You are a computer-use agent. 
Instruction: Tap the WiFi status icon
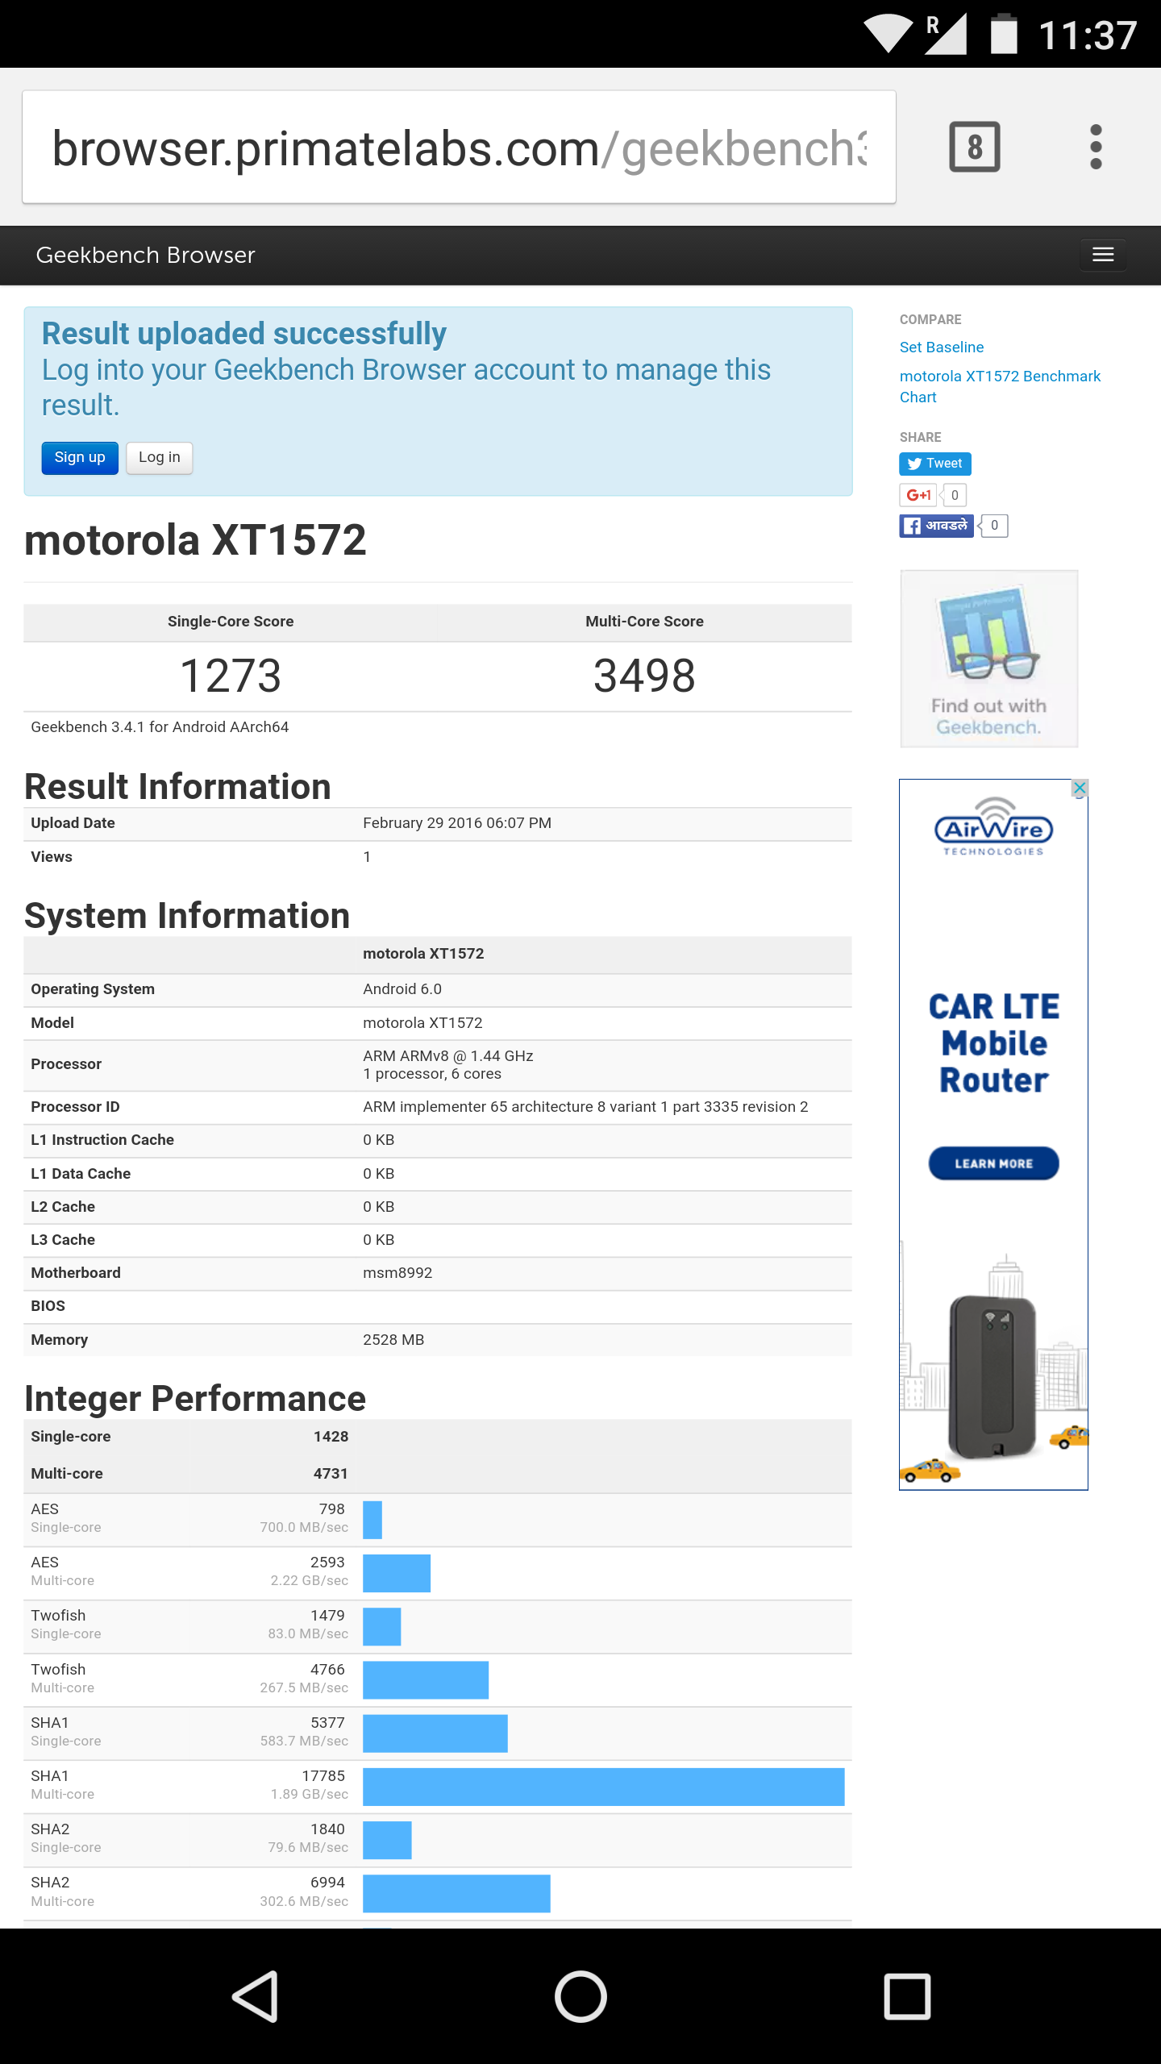click(888, 34)
